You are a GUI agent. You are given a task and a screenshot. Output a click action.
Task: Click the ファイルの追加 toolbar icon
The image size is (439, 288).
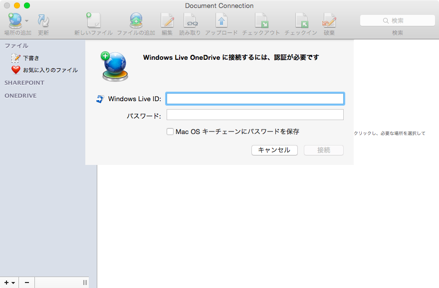[136, 20]
